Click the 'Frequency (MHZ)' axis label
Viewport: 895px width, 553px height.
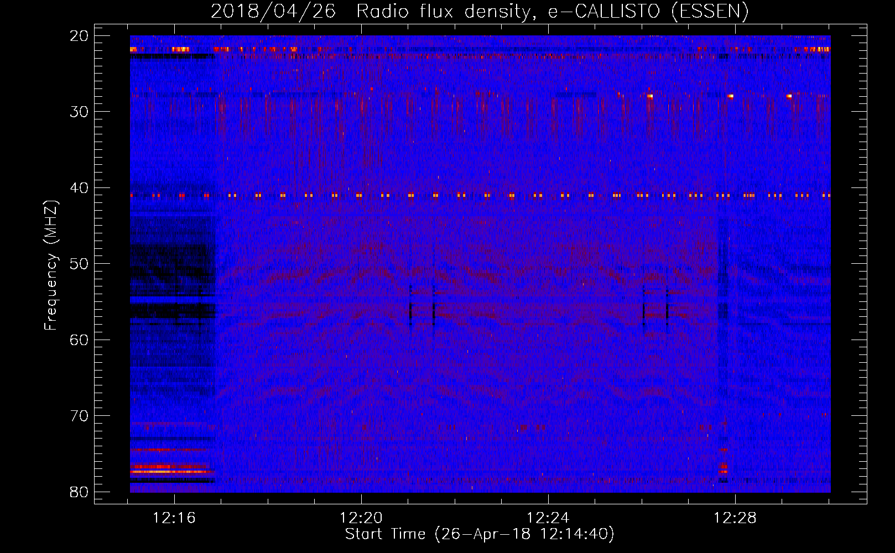[51, 265]
